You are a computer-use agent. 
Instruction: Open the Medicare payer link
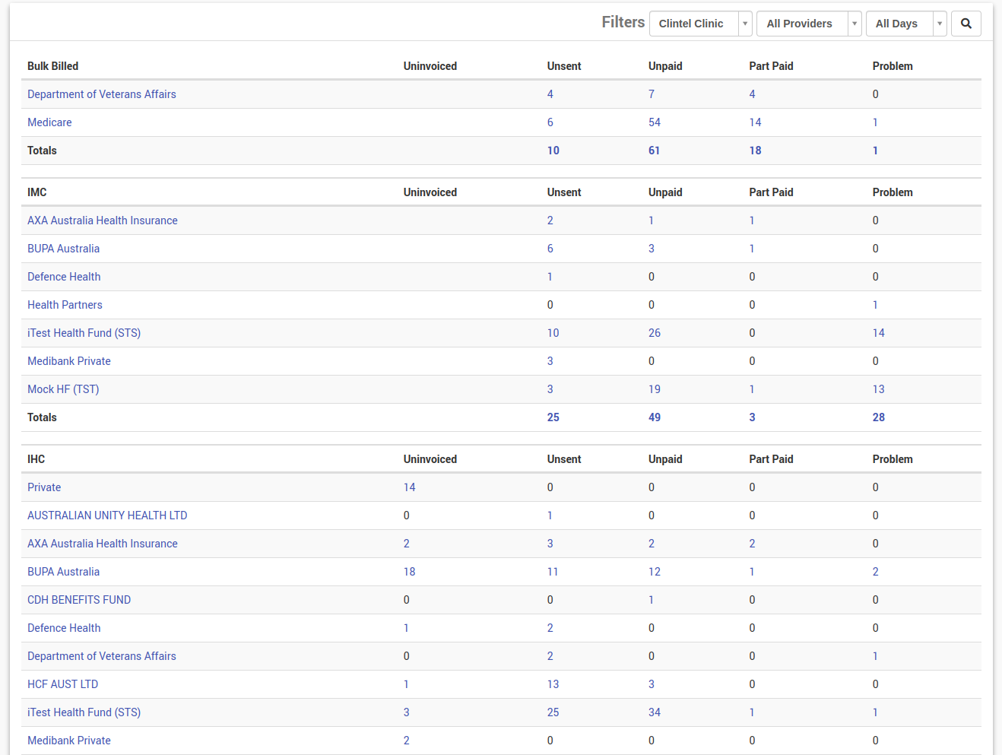click(49, 122)
